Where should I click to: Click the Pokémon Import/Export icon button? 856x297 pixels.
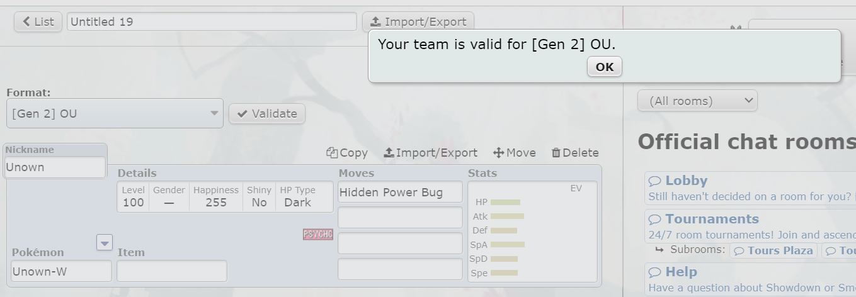[389, 153]
